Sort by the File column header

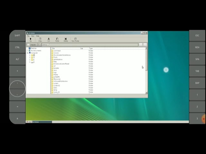(x=66, y=48)
